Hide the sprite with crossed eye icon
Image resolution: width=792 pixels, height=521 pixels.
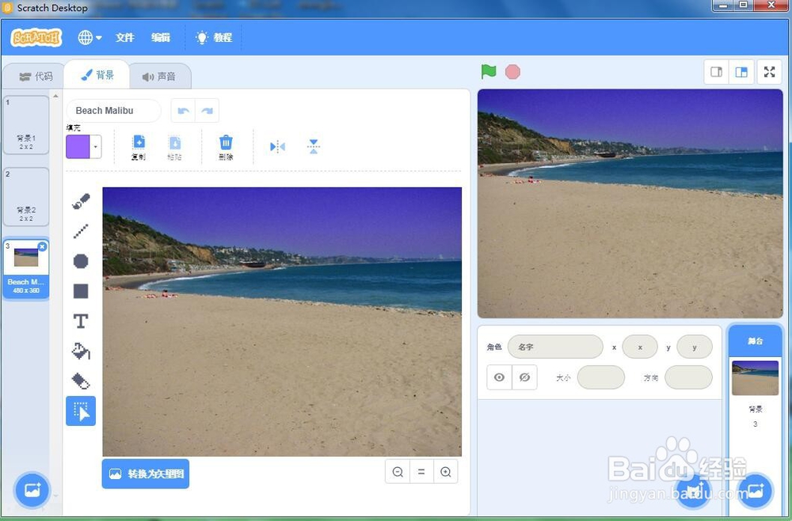[525, 377]
